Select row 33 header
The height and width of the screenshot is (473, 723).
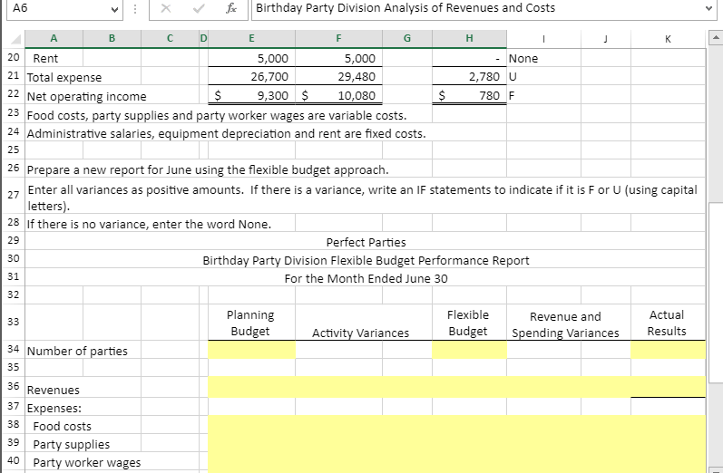point(14,322)
